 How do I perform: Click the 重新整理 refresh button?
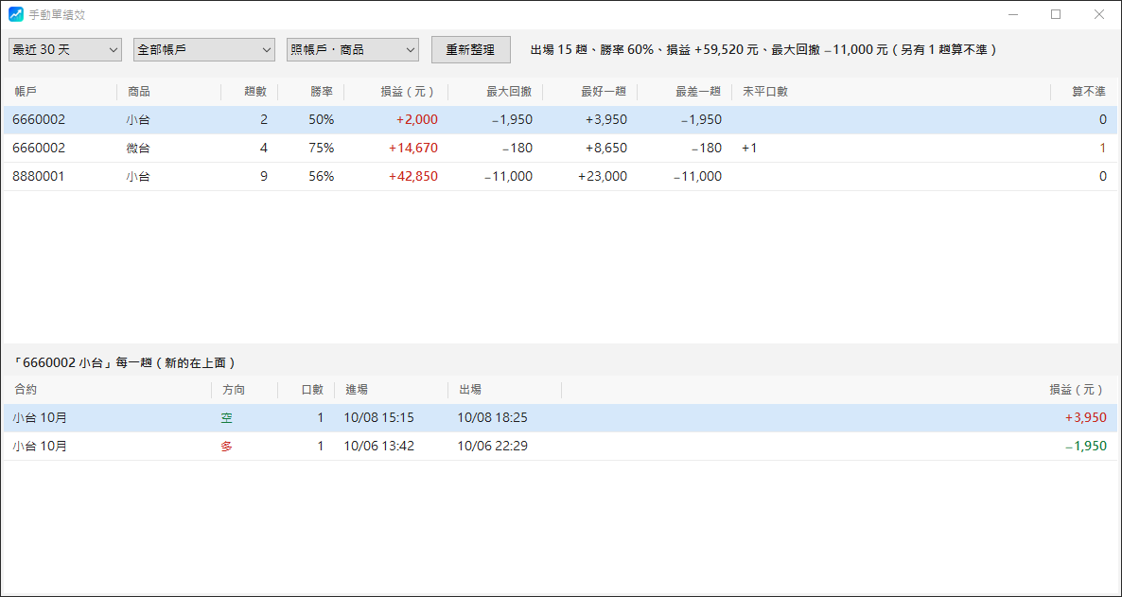point(471,50)
